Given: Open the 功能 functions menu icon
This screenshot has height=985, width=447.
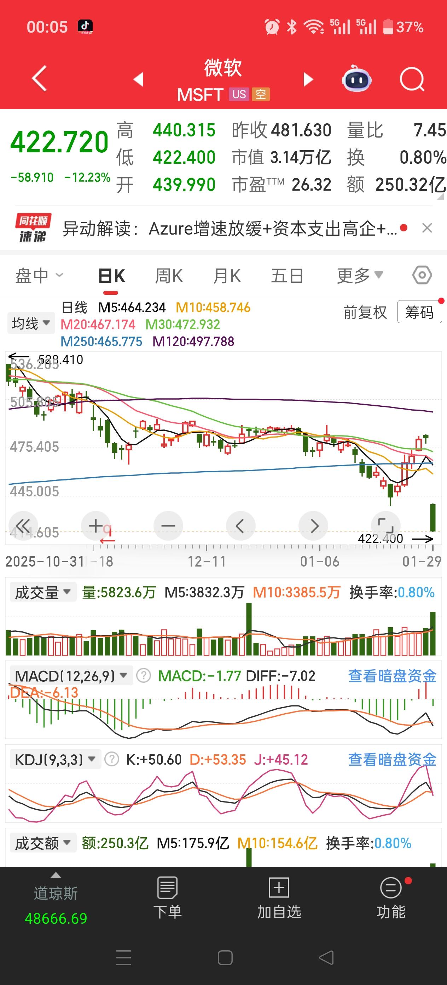Looking at the screenshot, I should (x=391, y=898).
